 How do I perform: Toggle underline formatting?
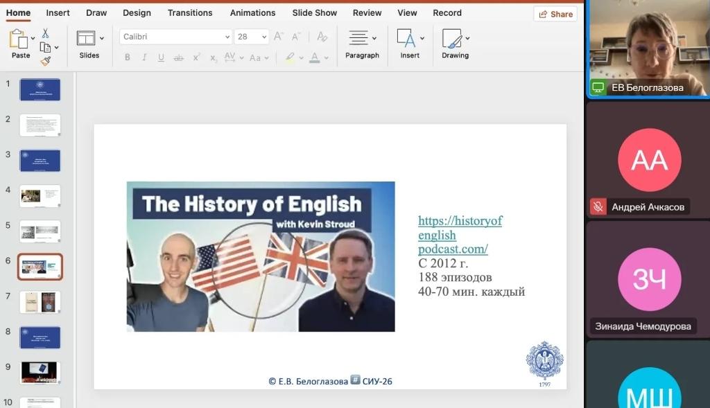[161, 57]
